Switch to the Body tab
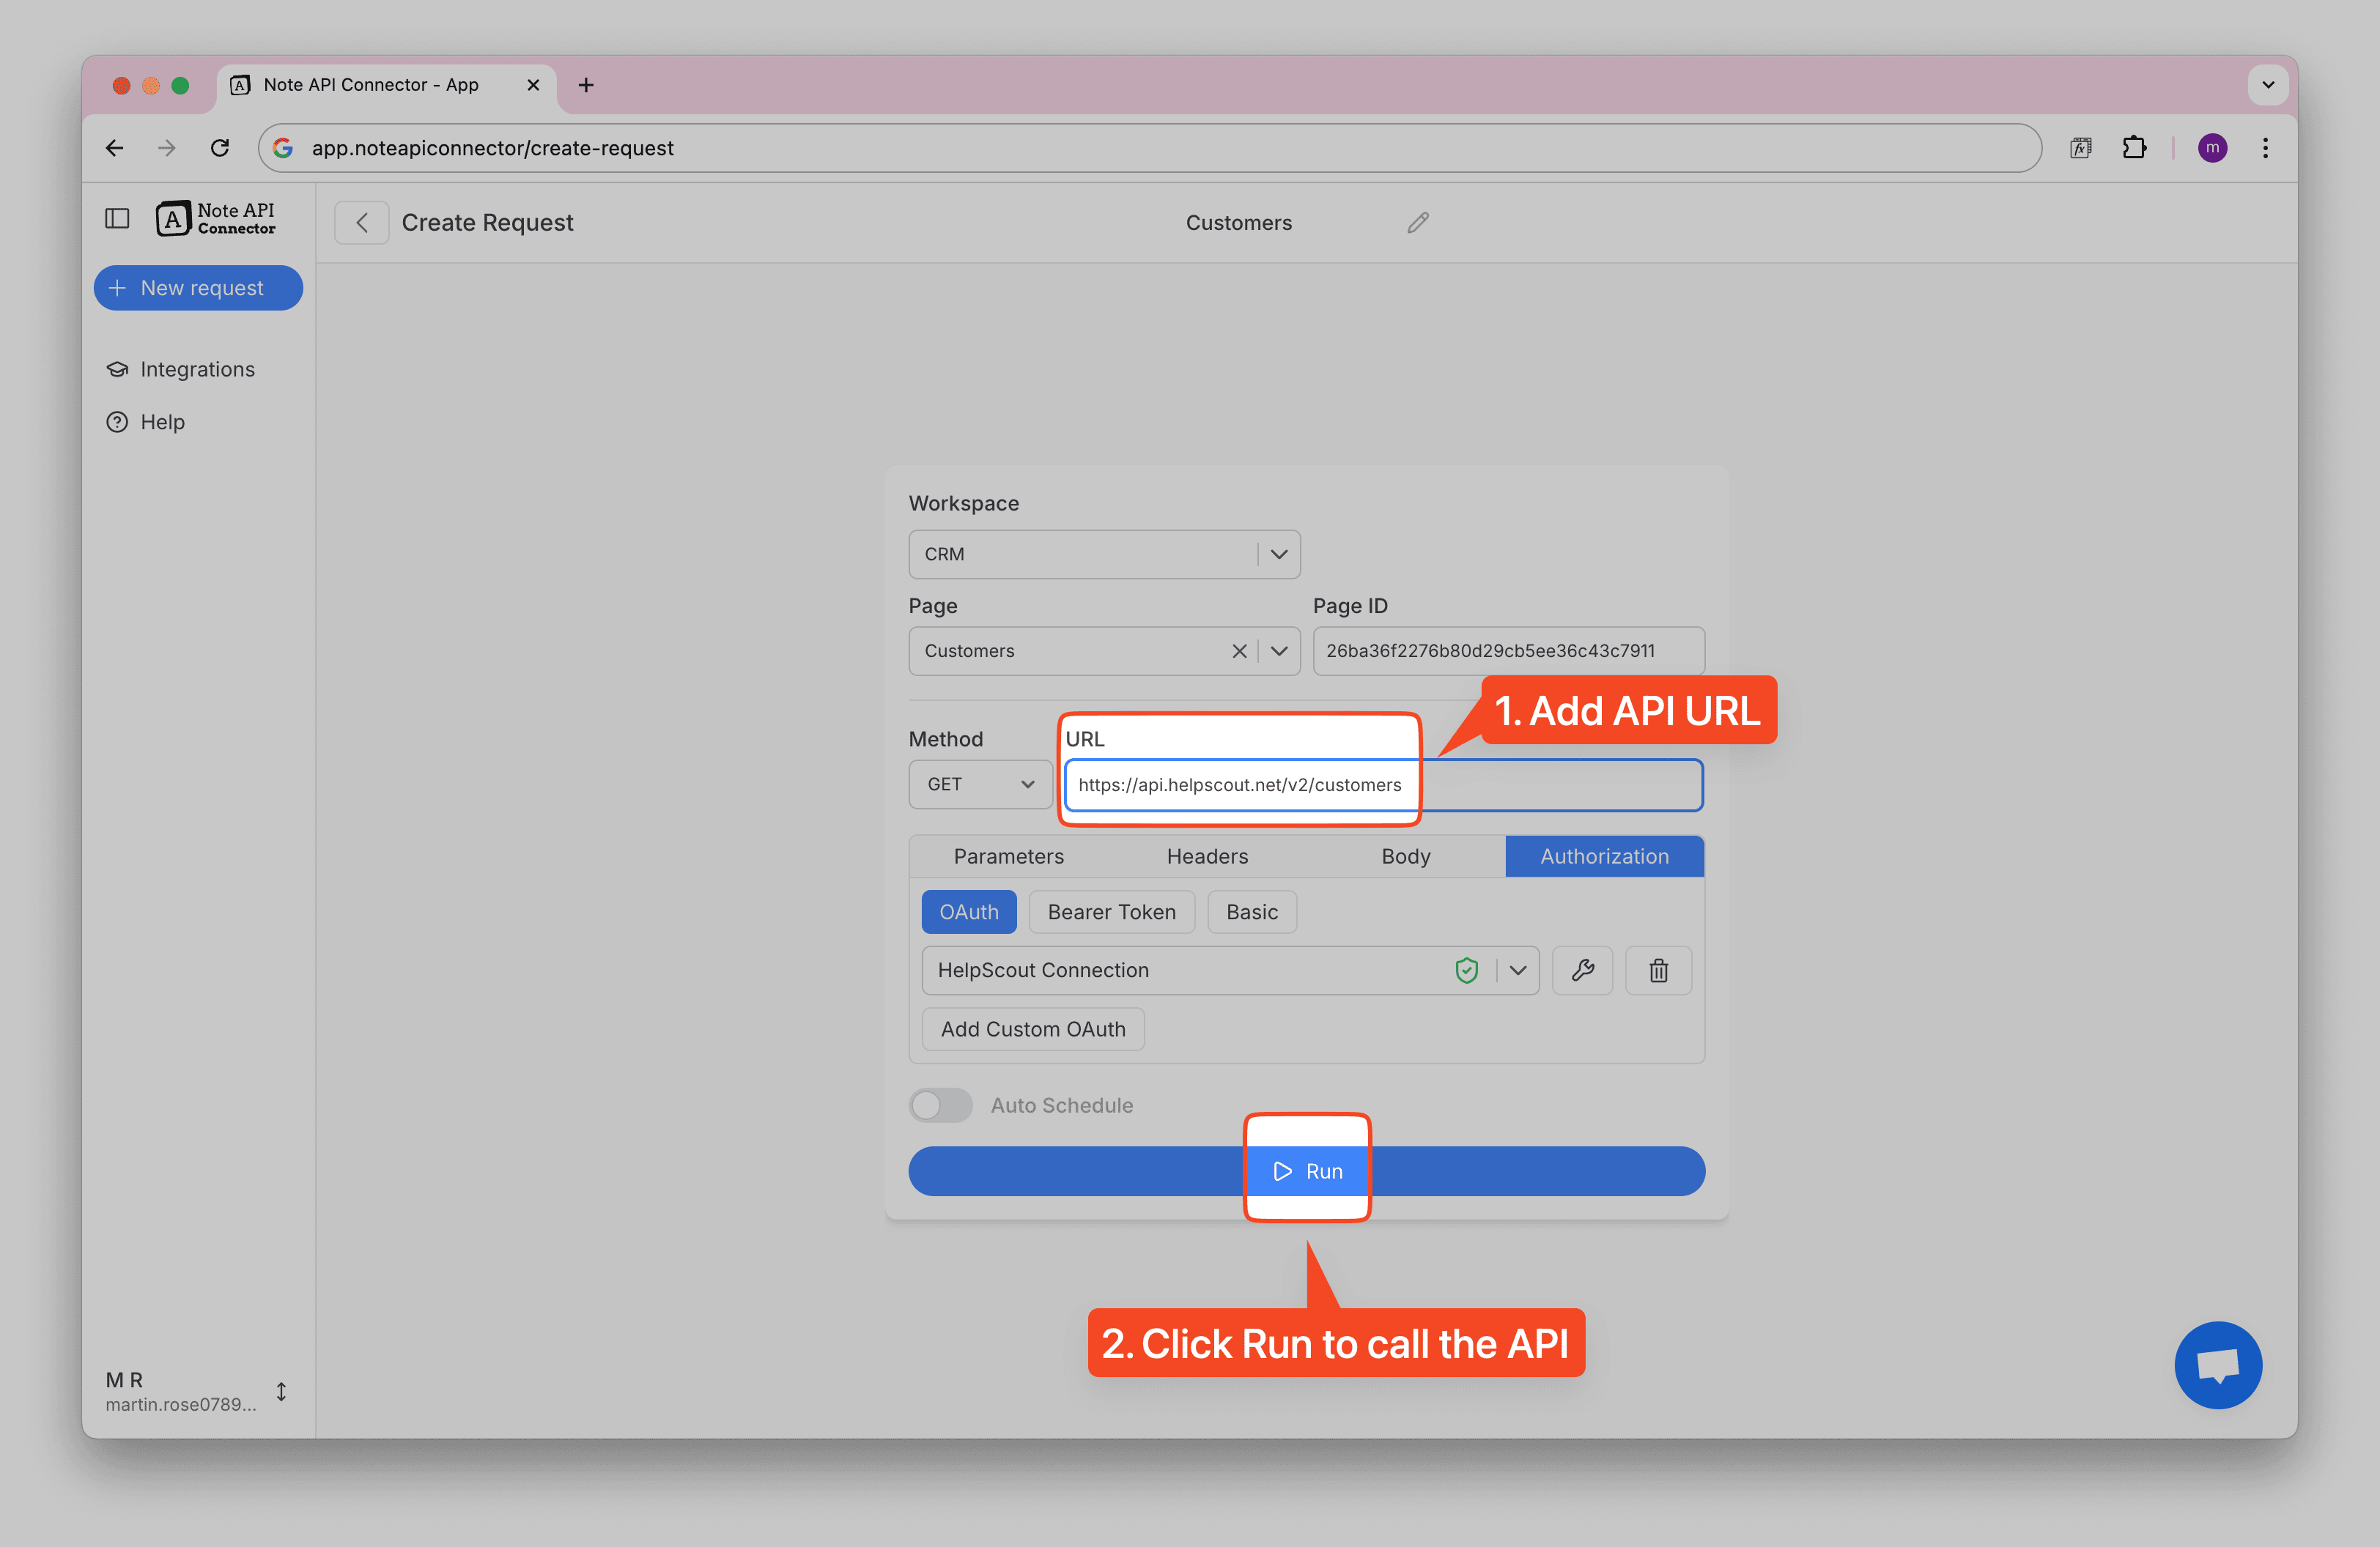Screen dimensions: 2380x1547 point(1406,856)
